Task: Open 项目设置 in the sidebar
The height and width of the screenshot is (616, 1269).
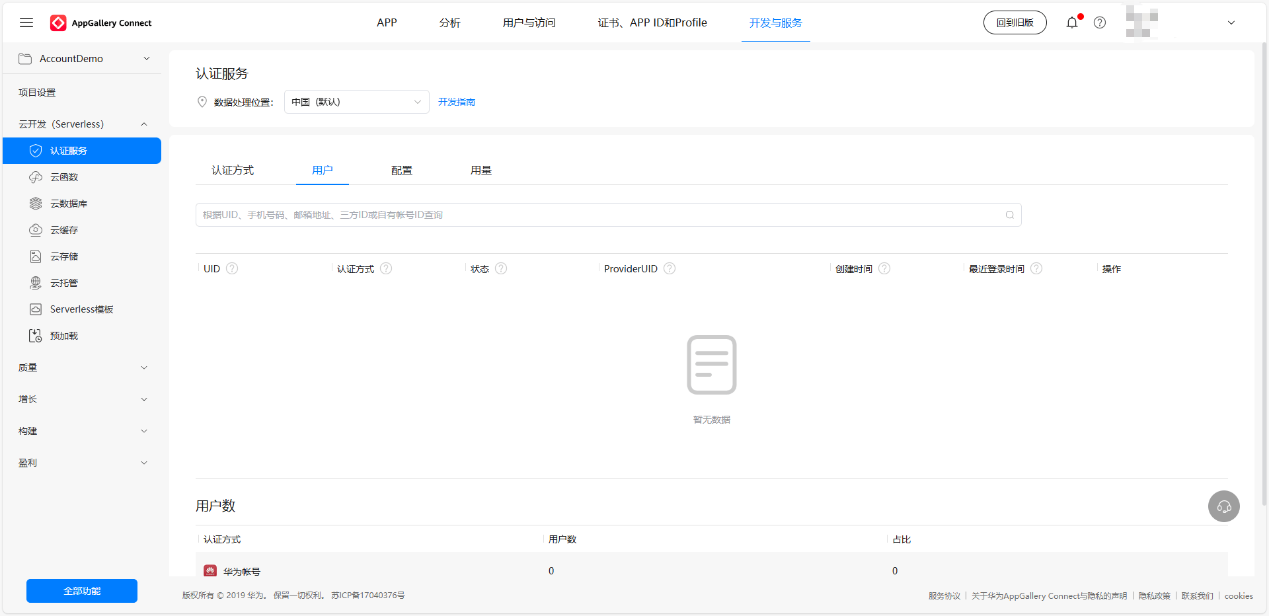Action: click(x=37, y=93)
